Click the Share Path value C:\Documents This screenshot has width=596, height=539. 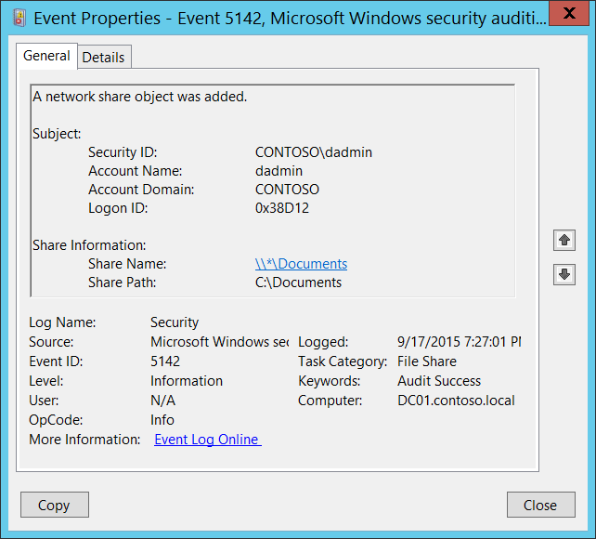[x=298, y=283]
